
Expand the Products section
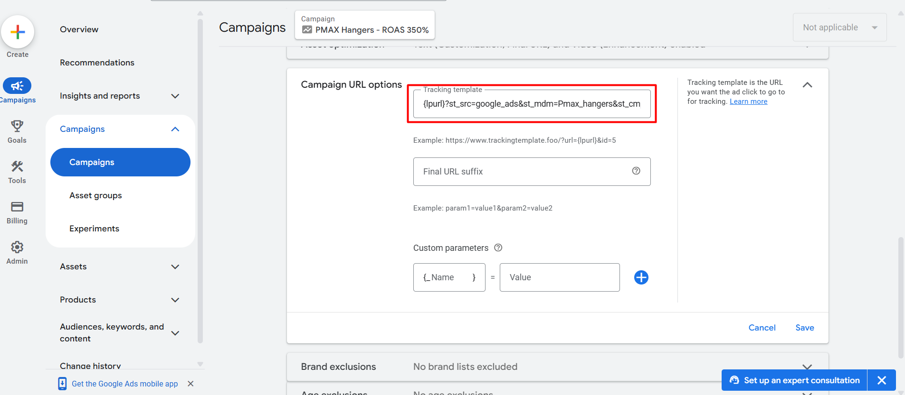[x=175, y=300]
